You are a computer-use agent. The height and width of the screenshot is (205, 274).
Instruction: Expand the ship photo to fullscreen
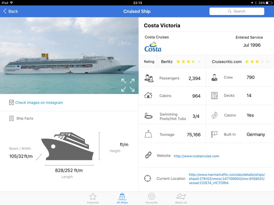pos(128,85)
